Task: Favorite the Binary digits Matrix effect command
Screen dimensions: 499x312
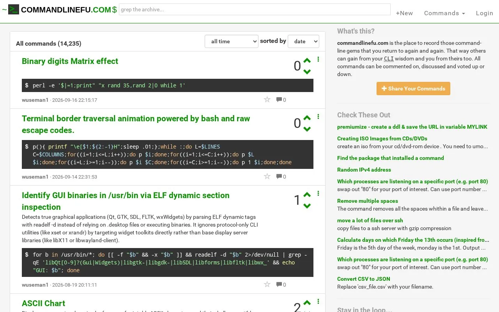Action: (x=267, y=99)
